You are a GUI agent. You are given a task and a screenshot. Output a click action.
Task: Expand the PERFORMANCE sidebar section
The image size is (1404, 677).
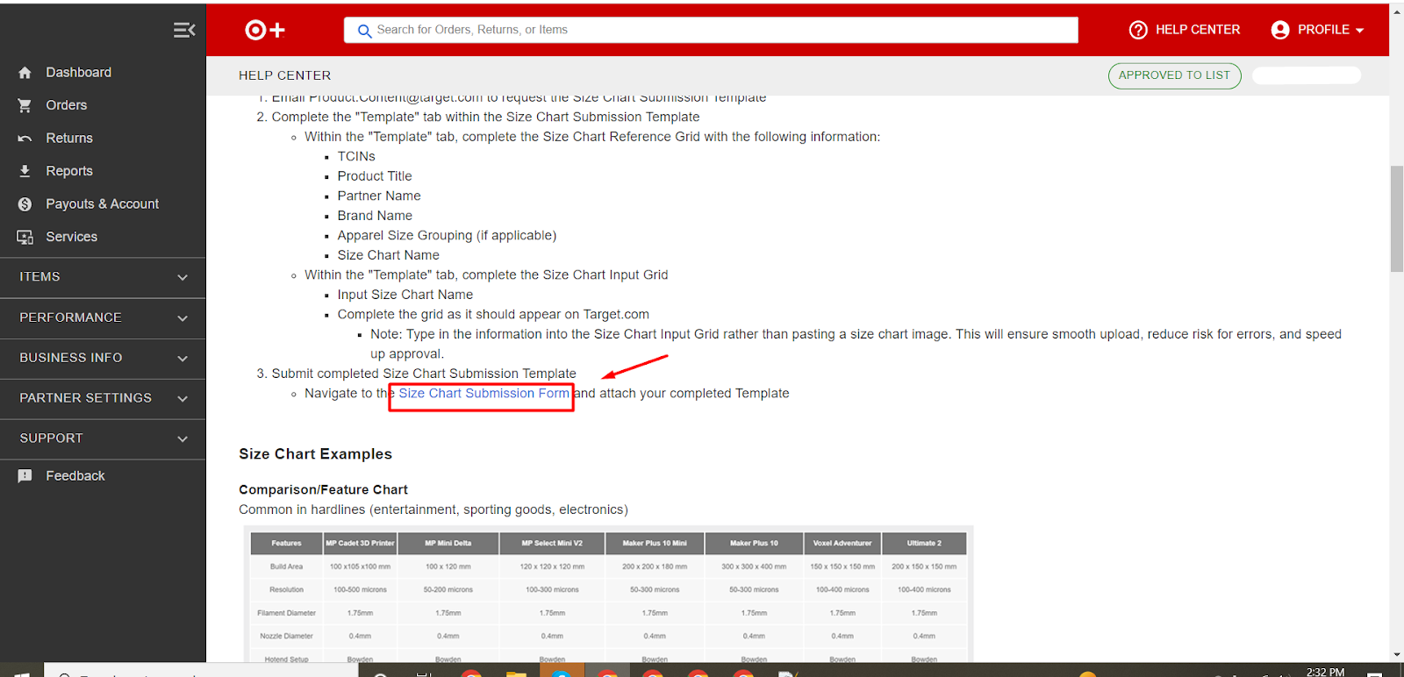tap(103, 317)
